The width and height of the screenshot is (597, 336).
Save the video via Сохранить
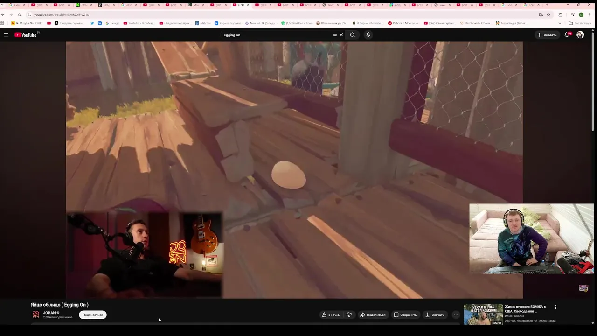(x=405, y=315)
